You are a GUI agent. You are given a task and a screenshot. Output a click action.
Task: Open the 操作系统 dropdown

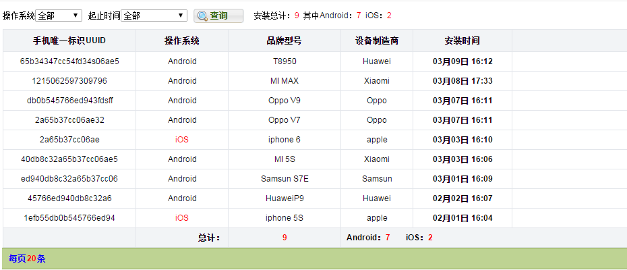click(x=59, y=16)
